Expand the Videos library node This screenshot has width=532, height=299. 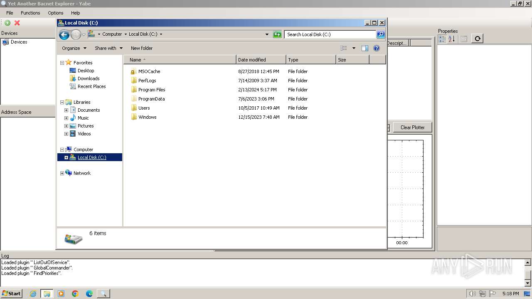[x=66, y=134]
